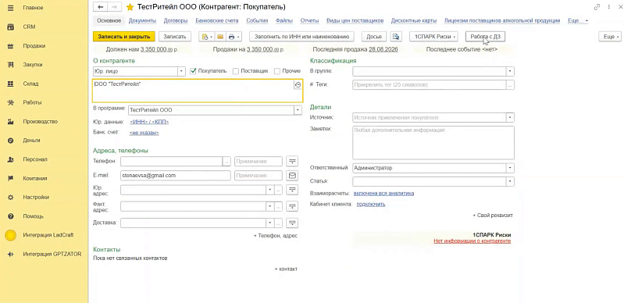Screen dimensions: 624x303
Task: Click the Теги input field
Action: pos(429,85)
